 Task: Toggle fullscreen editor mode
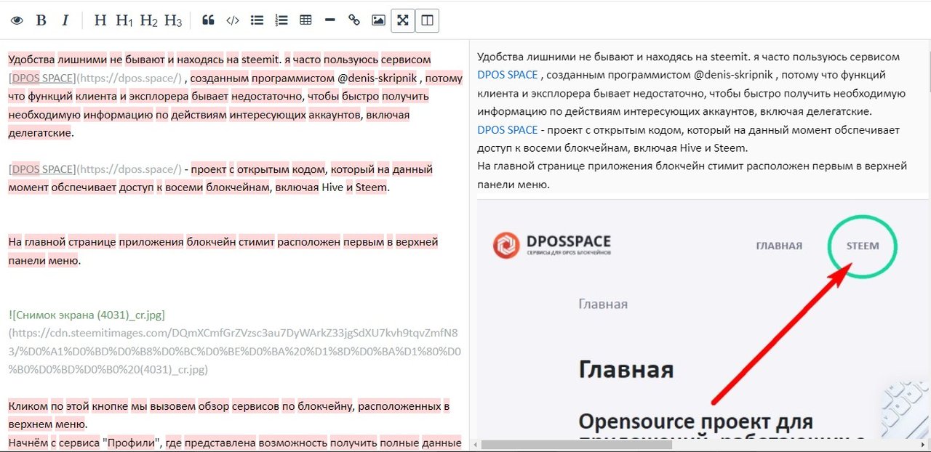pos(402,20)
